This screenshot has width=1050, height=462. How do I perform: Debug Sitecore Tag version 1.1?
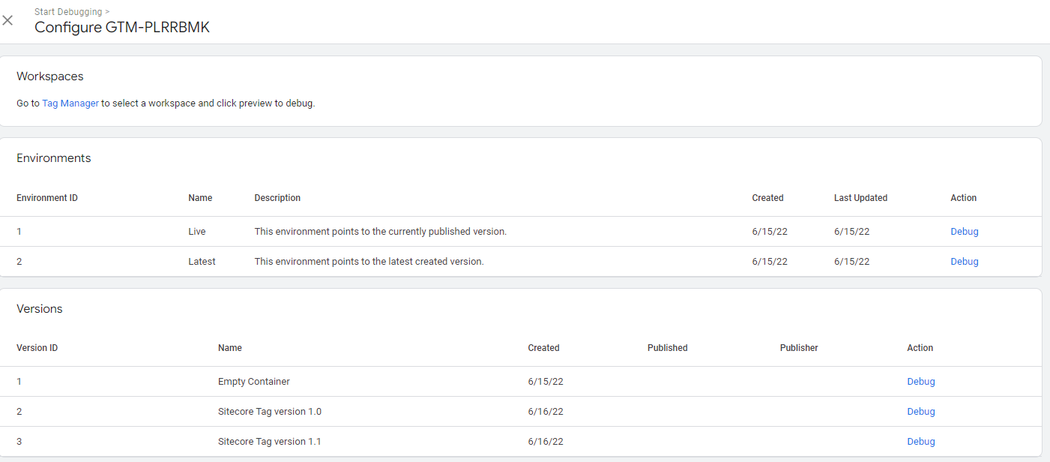[920, 442]
